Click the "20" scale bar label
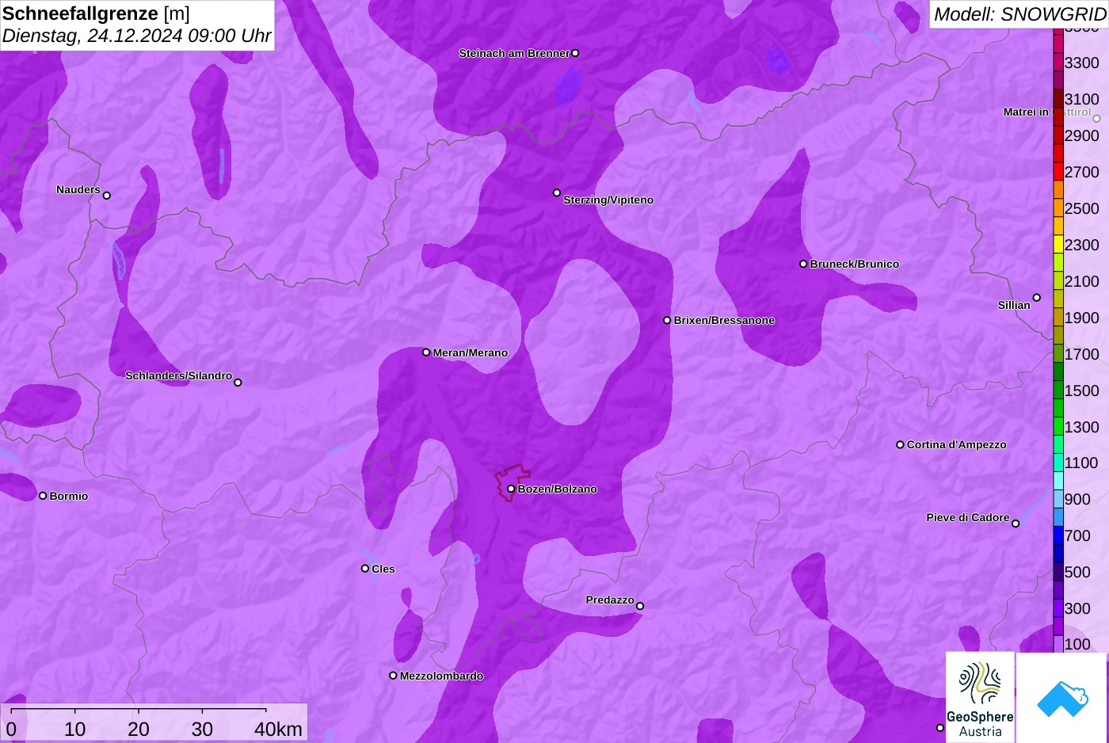 pos(139,729)
